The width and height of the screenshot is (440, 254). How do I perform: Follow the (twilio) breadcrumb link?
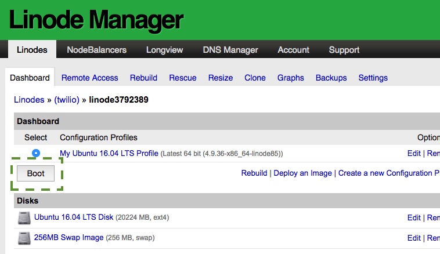point(67,100)
